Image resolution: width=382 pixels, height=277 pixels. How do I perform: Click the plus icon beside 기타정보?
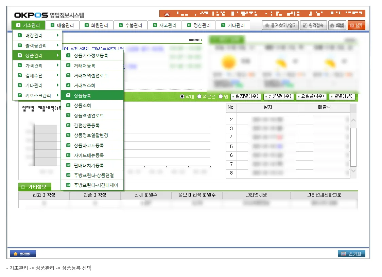(23, 187)
